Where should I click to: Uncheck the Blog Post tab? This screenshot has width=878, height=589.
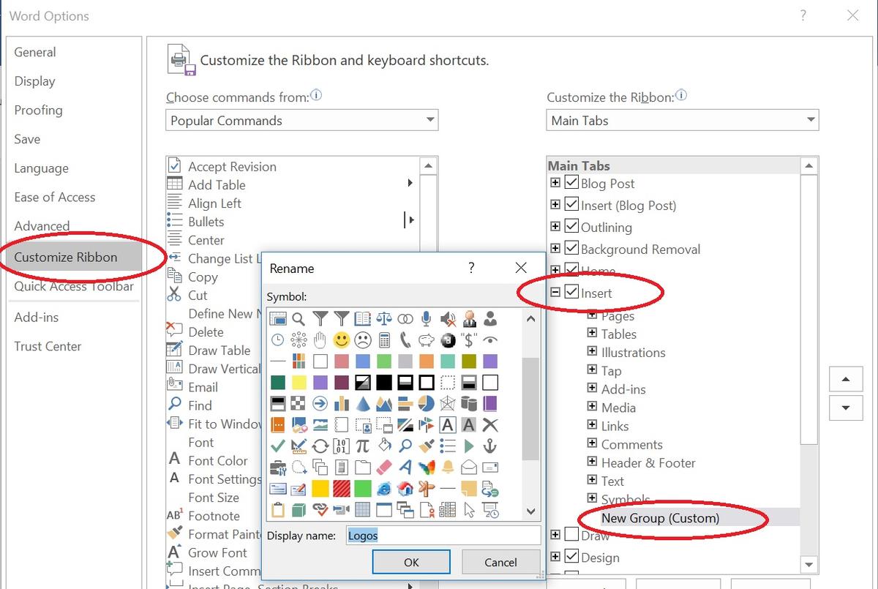[571, 182]
